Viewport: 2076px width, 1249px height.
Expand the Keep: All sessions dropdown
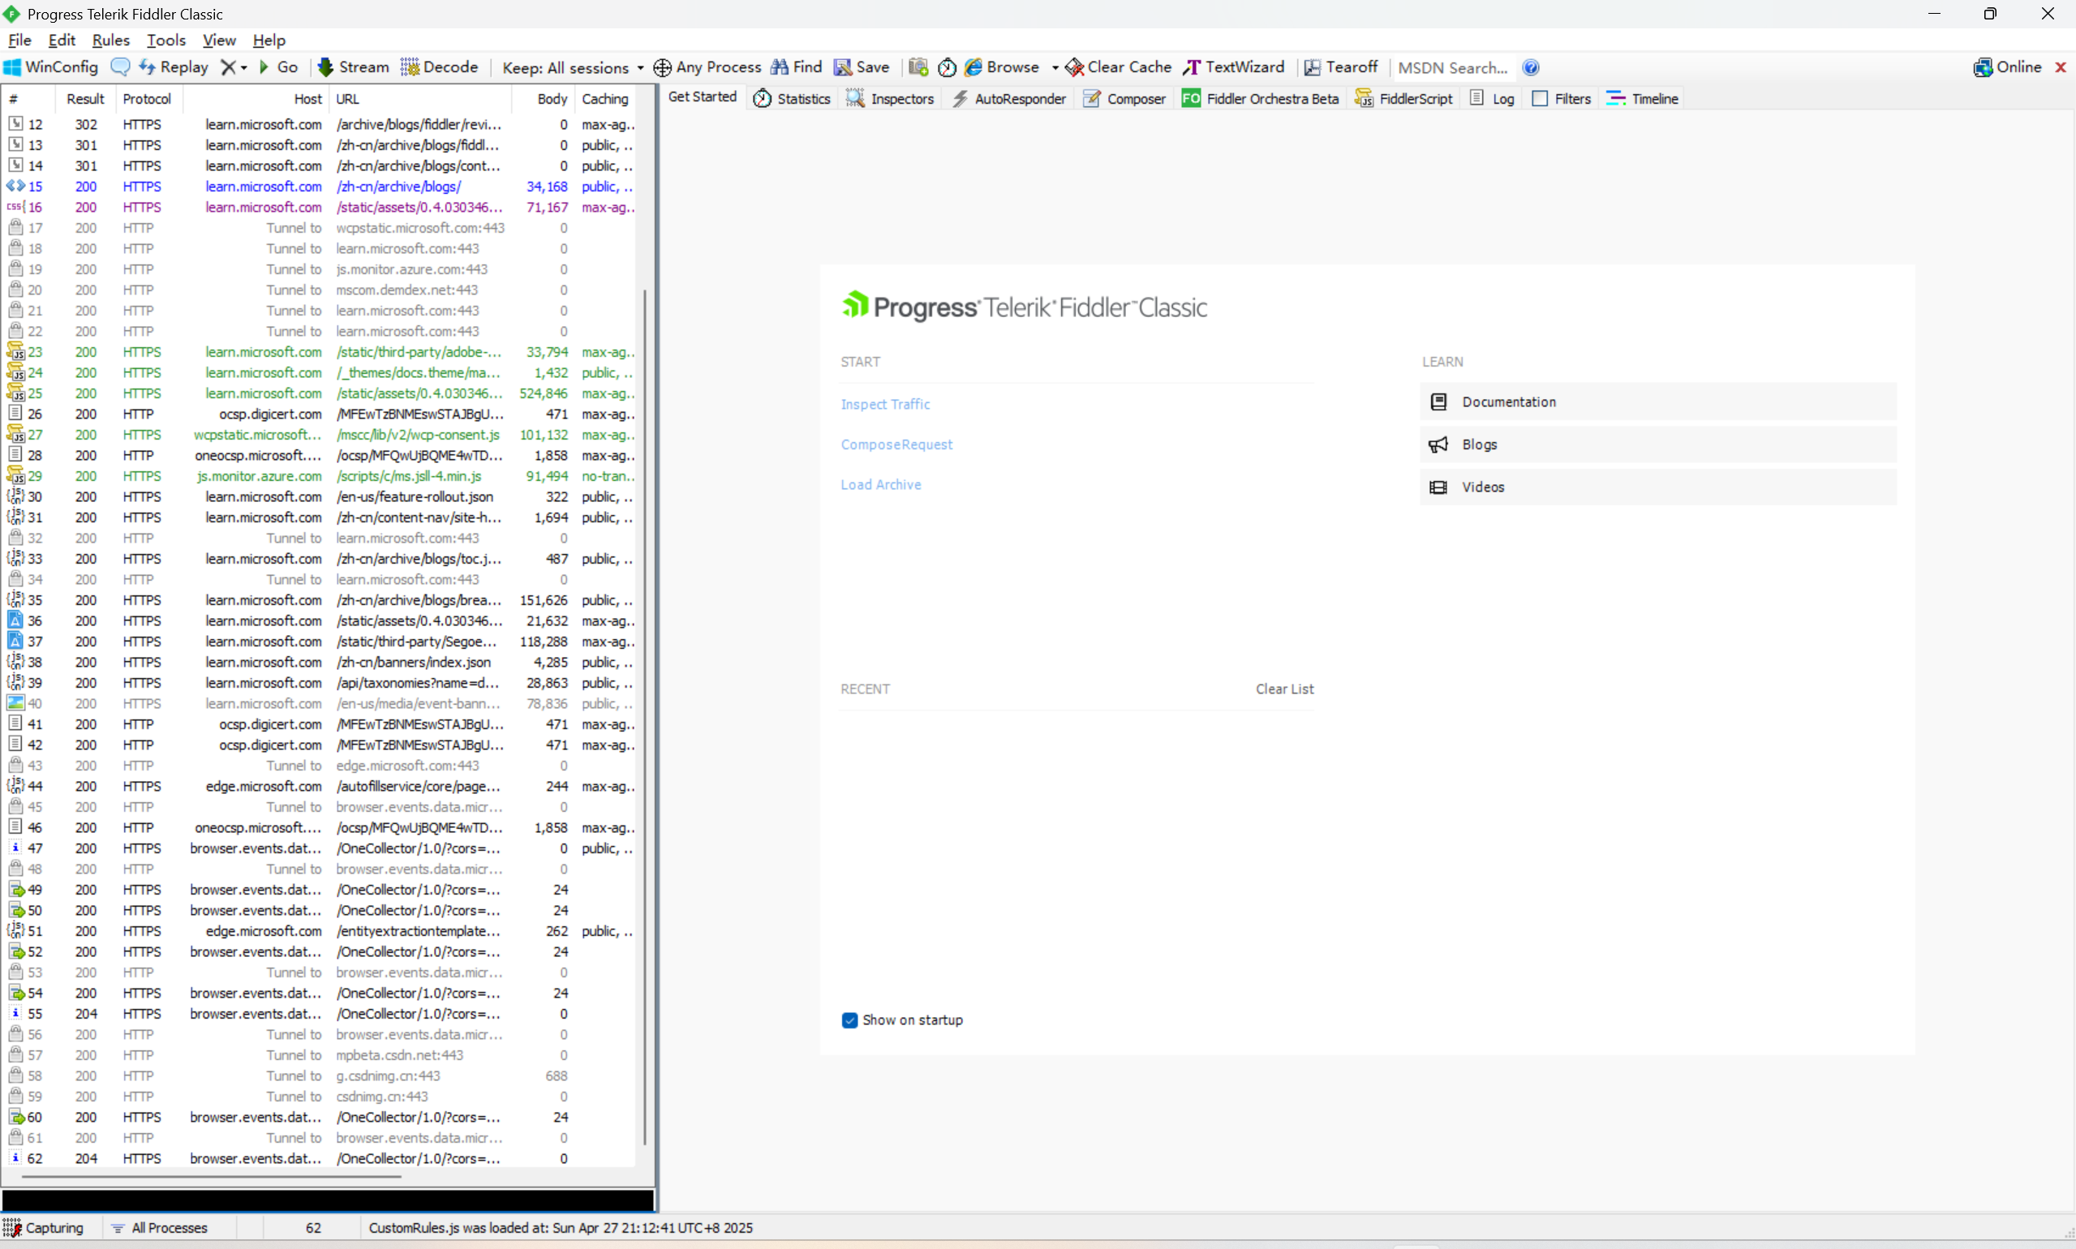(641, 68)
